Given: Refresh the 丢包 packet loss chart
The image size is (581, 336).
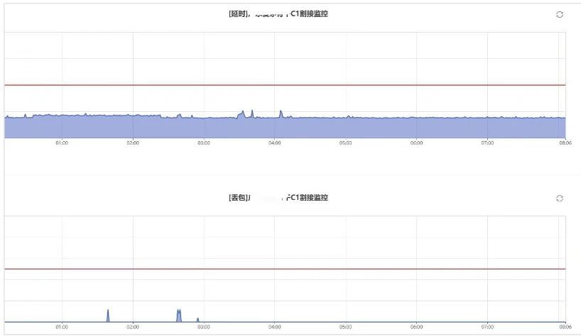Looking at the screenshot, I should coord(560,198).
